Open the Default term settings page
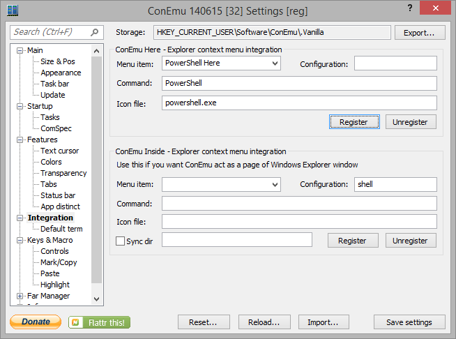The image size is (456, 339). click(61, 229)
